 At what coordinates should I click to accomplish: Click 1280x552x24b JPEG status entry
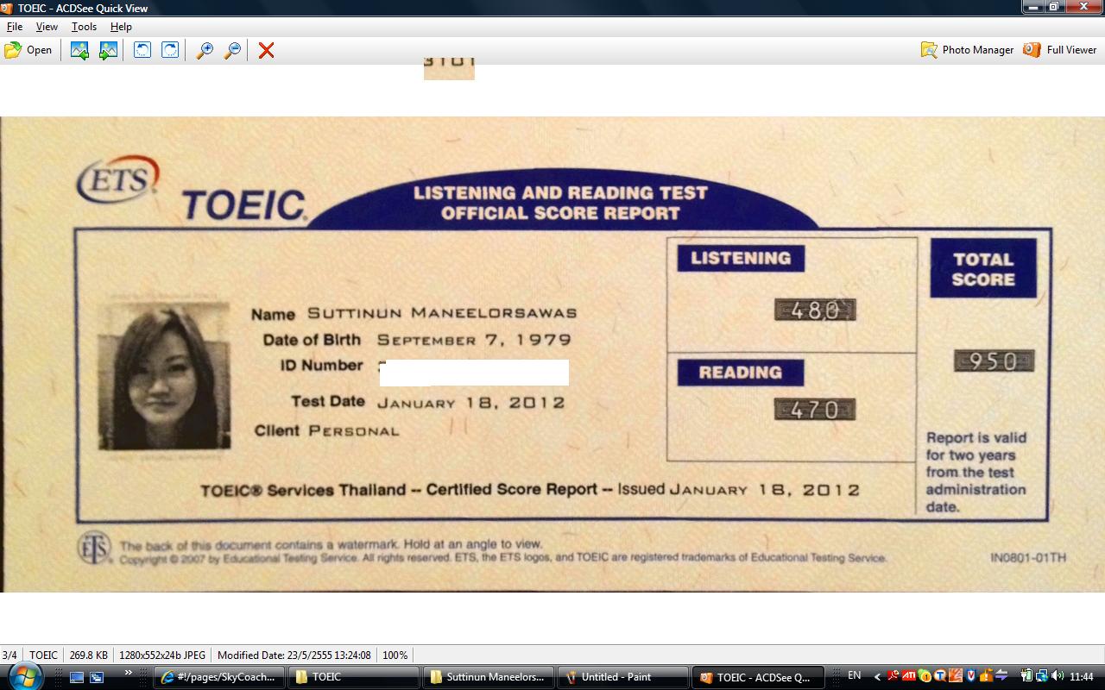(162, 655)
